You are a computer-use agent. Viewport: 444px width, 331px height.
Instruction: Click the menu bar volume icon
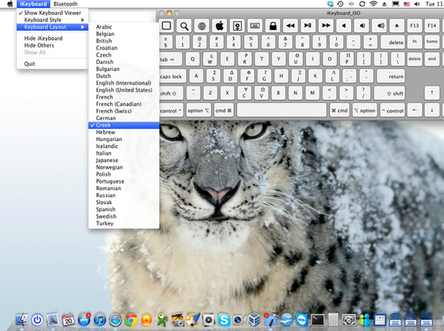[x=417, y=4]
